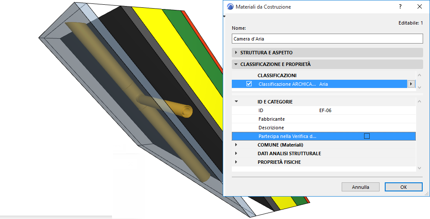Click the small arrow at the dialog's top-left corner
Viewport: 430px width, 219px height.
224,16
